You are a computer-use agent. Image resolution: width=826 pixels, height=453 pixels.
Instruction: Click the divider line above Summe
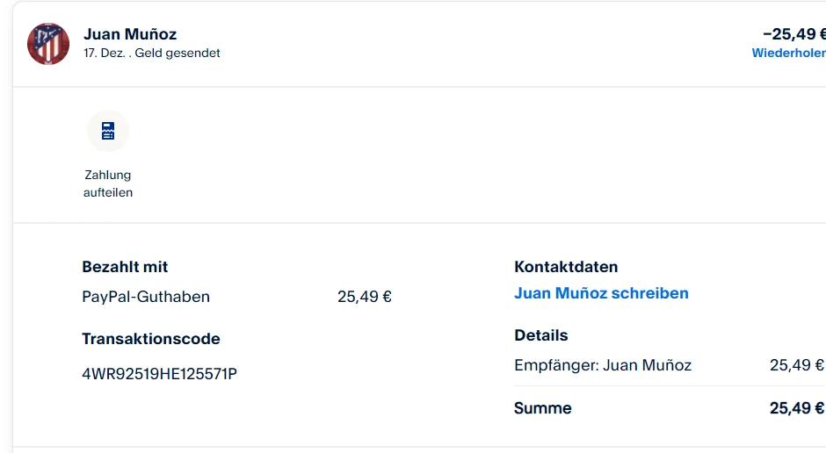click(x=668, y=386)
